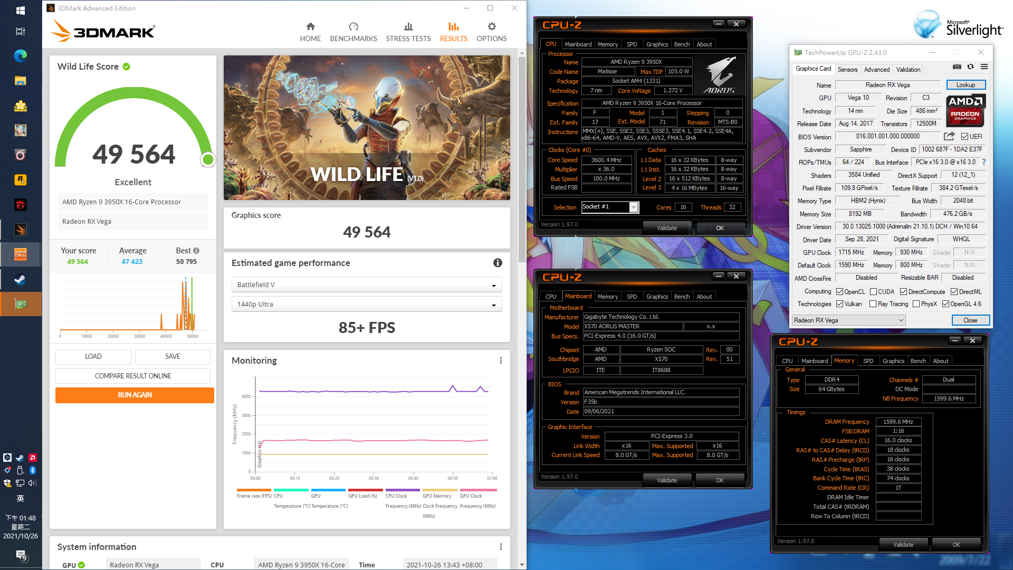Switch to the Sensors tab in GPU-Z
1013x570 pixels.
tap(847, 70)
